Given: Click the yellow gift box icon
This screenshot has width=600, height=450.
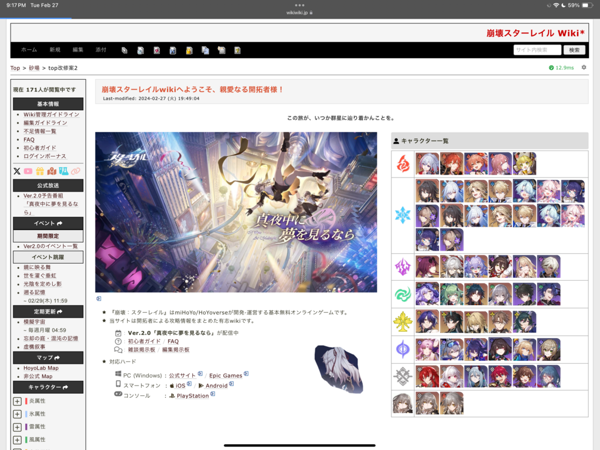Looking at the screenshot, I should [40, 171].
